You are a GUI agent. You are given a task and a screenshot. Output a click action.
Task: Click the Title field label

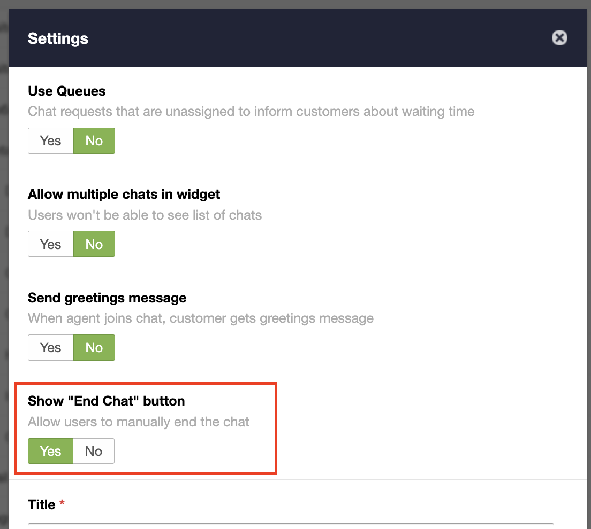click(42, 504)
